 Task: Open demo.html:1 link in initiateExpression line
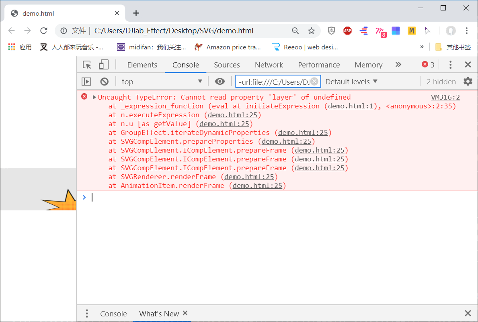(x=351, y=106)
